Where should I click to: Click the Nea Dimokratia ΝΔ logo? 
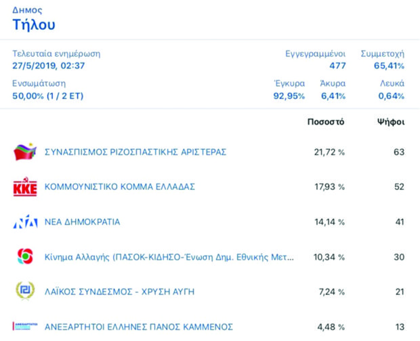24,222
